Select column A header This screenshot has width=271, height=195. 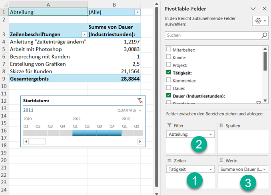(48, 4)
